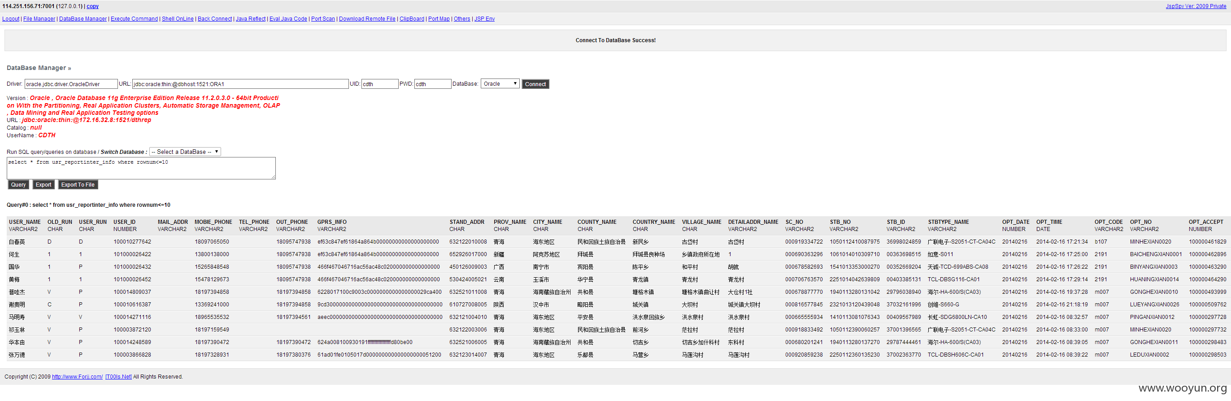1231x401 pixels.
Task: Click the copy link beside the IP
Action: [93, 6]
